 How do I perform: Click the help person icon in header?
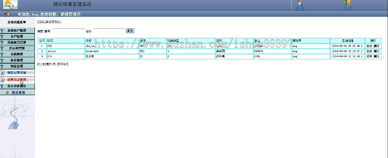[300, 3]
